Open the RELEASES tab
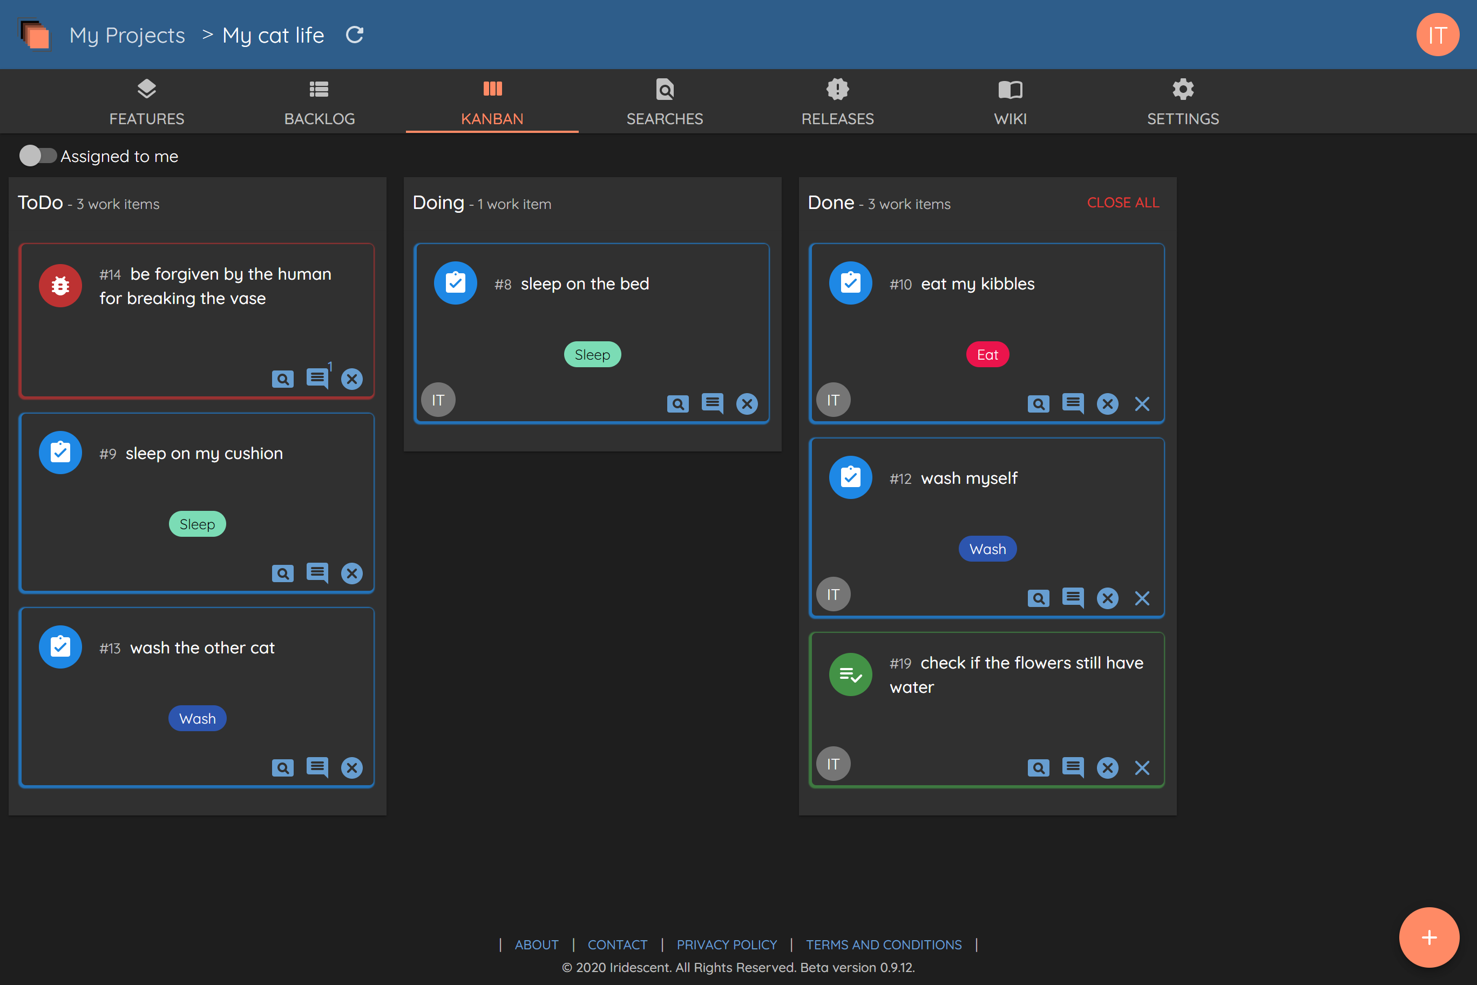Screen dimensions: 1477x985 (838, 102)
